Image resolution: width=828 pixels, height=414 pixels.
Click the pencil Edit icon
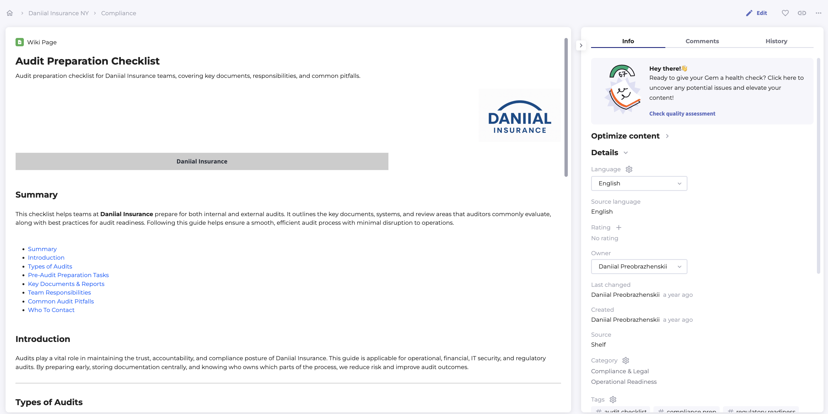749,13
